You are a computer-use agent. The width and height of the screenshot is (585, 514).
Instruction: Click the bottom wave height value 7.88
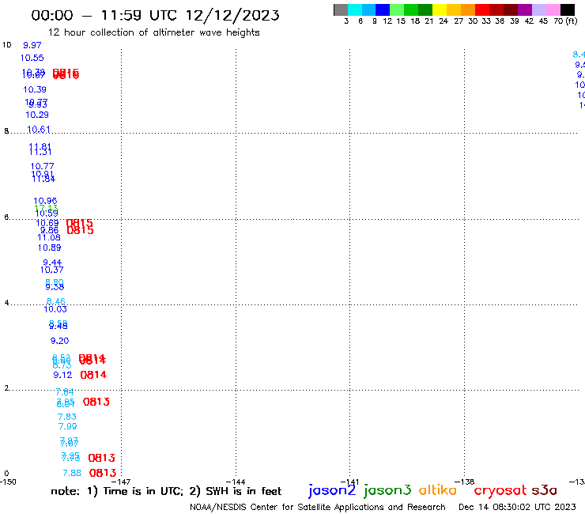72,473
